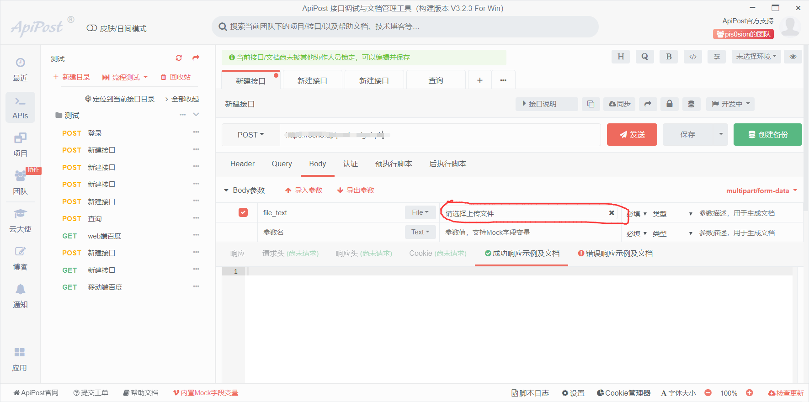The width and height of the screenshot is (809, 402).
Task: Click the code brackets toolbar icon
Action: coord(693,57)
